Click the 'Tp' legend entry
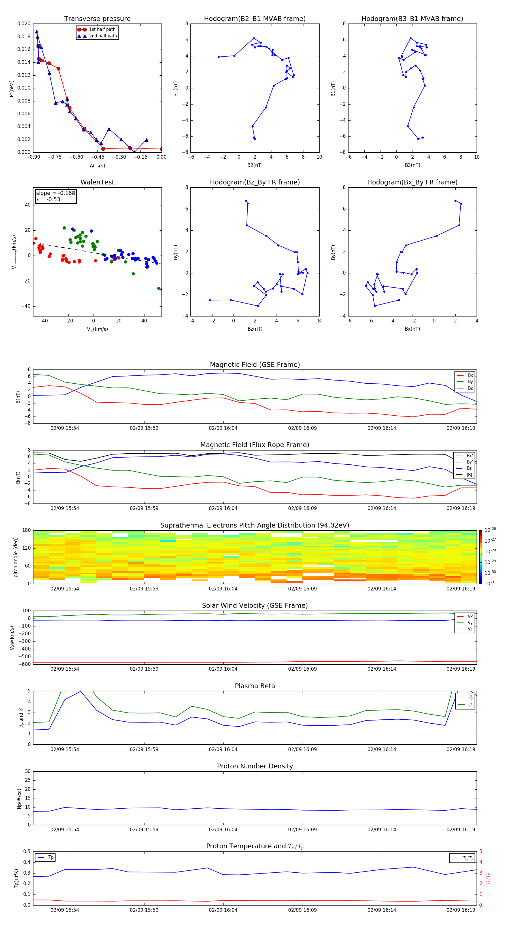This screenshot has width=510, height=935. [45, 857]
